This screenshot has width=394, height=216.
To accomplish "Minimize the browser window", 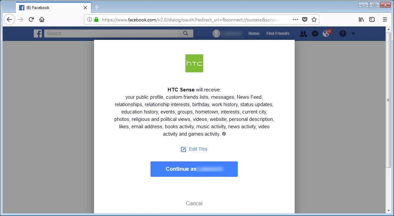I will (363, 5).
